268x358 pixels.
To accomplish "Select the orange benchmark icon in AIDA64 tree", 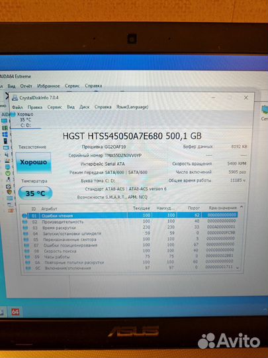I will [11, 211].
